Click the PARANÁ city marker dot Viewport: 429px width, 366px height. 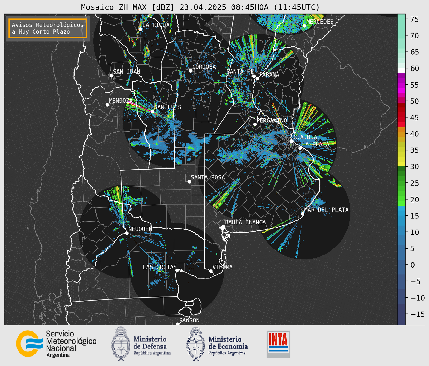point(257,78)
